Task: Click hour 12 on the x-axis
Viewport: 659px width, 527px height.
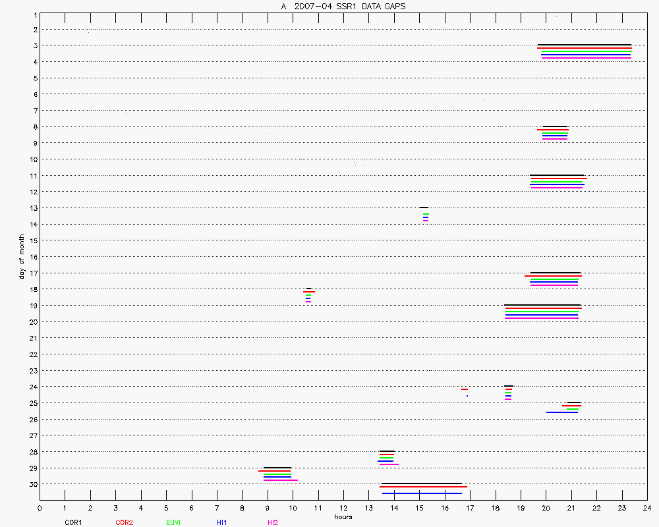Action: [x=343, y=508]
